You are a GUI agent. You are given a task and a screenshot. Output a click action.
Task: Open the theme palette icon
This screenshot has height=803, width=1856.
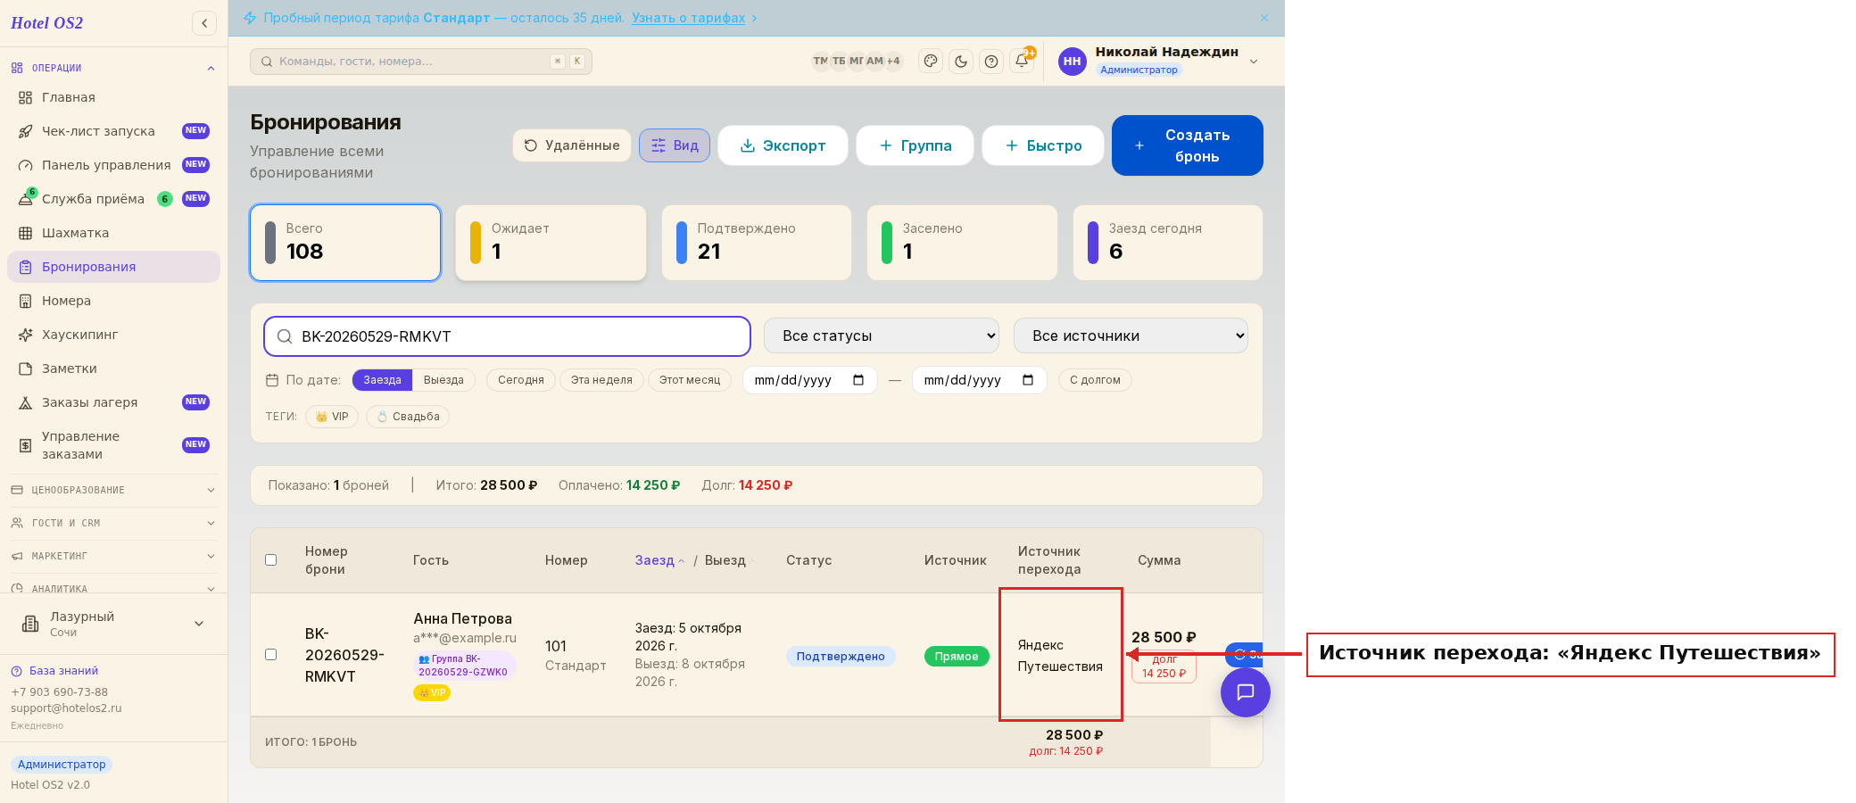[931, 62]
